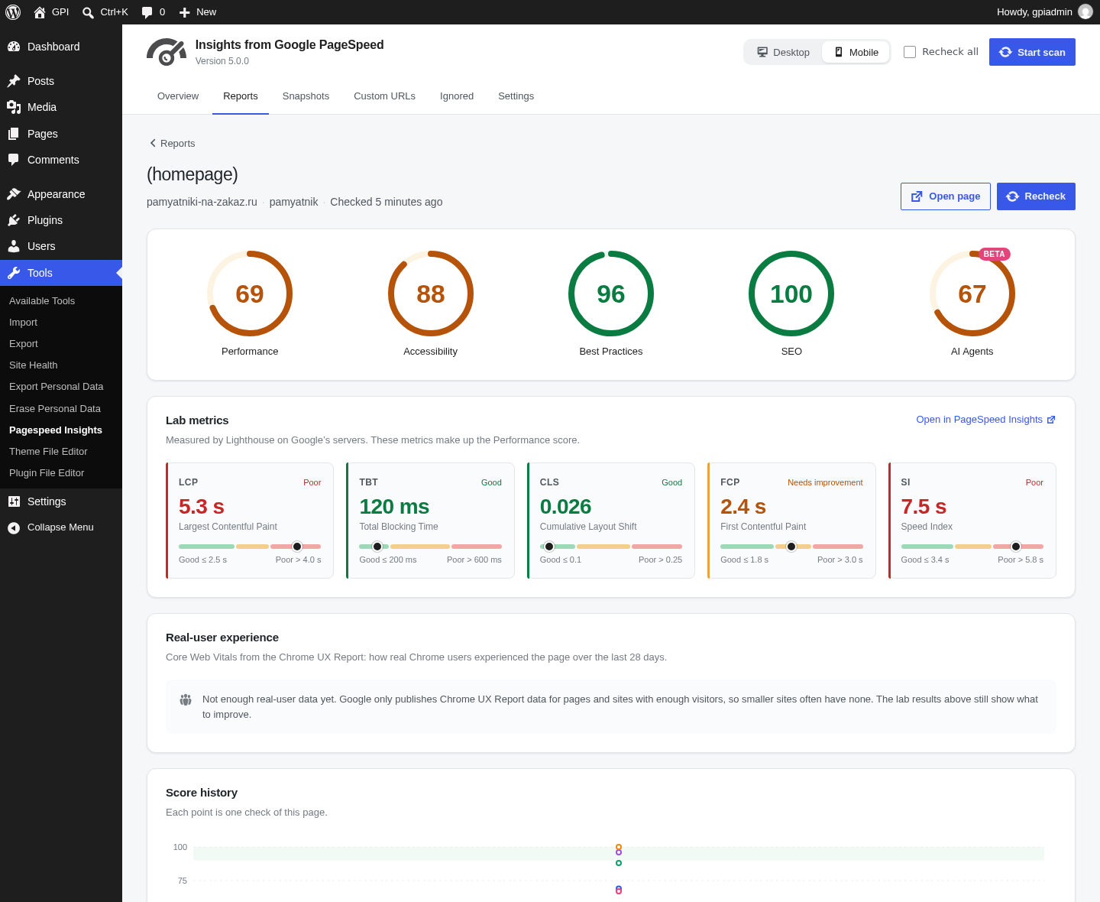Switch to Desktop device view
This screenshot has width=1100, height=902.
click(783, 52)
